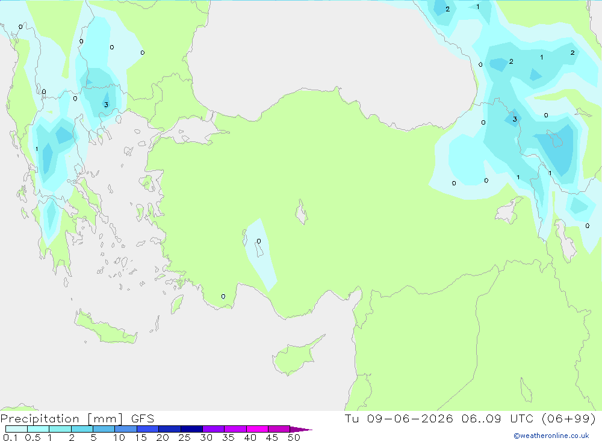Click the 'GFS' model label
602x441 pixels.
[143, 419]
